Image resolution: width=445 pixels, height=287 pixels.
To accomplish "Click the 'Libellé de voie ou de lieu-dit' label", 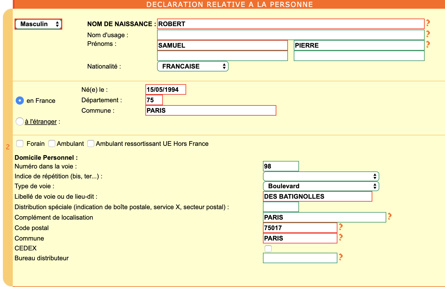I will [56, 197].
